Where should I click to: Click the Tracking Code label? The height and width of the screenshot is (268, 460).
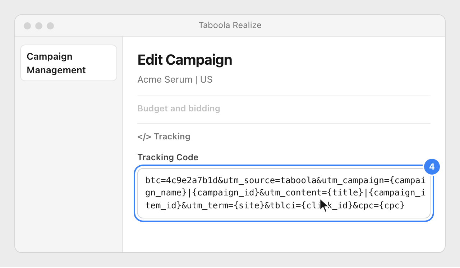[x=168, y=157]
